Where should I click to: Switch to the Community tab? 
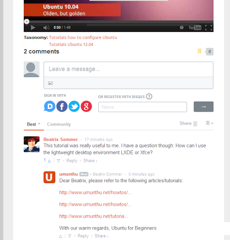click(59, 124)
